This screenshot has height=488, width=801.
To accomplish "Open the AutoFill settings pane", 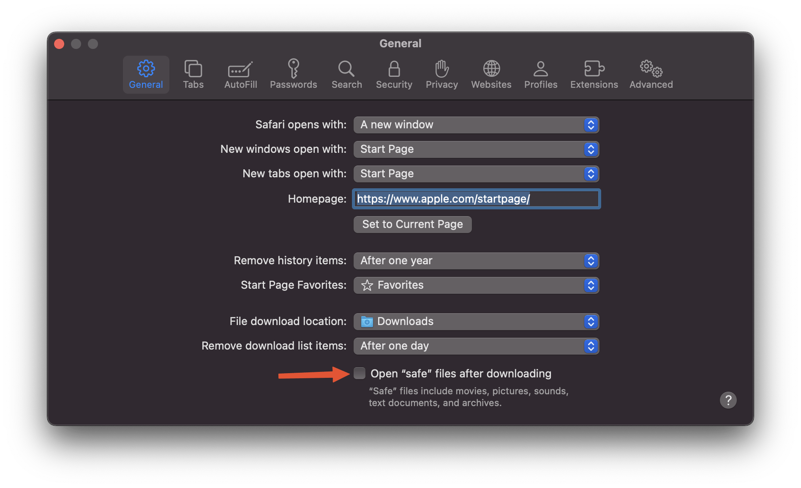I will [x=240, y=74].
